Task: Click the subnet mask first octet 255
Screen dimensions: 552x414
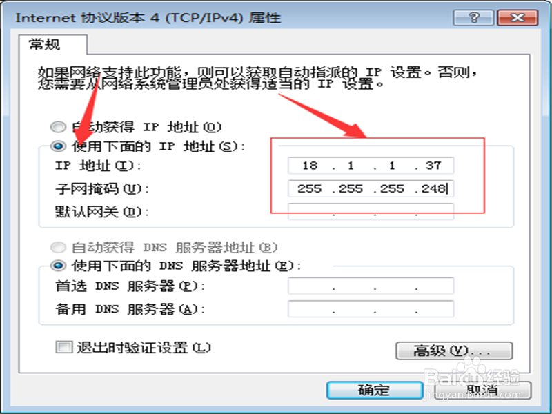Action: (x=310, y=188)
